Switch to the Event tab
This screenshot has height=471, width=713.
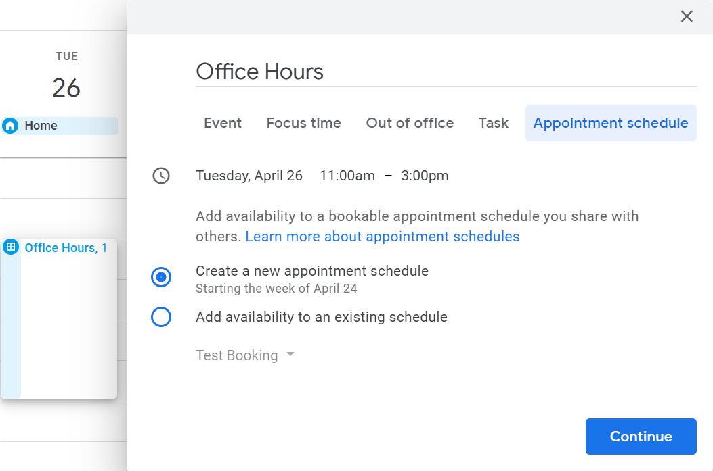pyautogui.click(x=223, y=123)
